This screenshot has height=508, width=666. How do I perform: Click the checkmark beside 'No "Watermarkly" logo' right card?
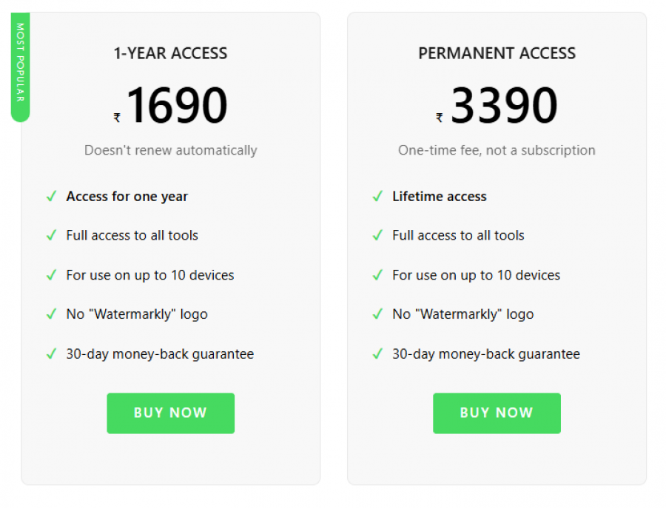click(x=377, y=314)
